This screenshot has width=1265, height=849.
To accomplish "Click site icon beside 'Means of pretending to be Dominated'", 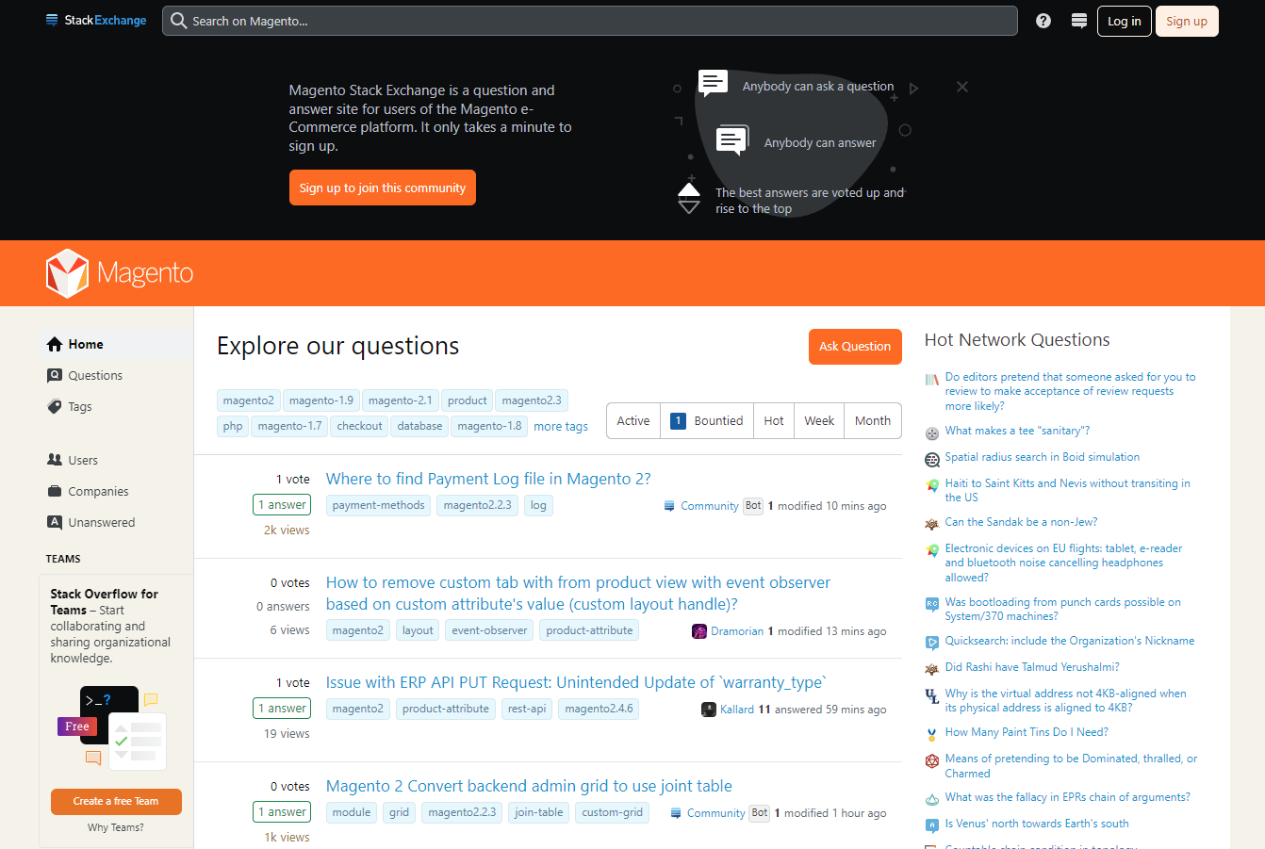I will point(932,760).
